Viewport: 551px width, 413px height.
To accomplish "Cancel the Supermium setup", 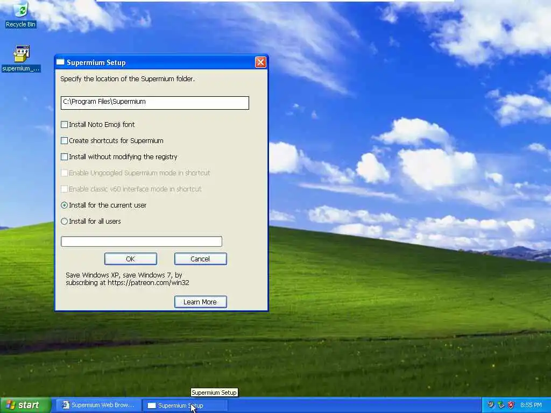I will pyautogui.click(x=200, y=259).
